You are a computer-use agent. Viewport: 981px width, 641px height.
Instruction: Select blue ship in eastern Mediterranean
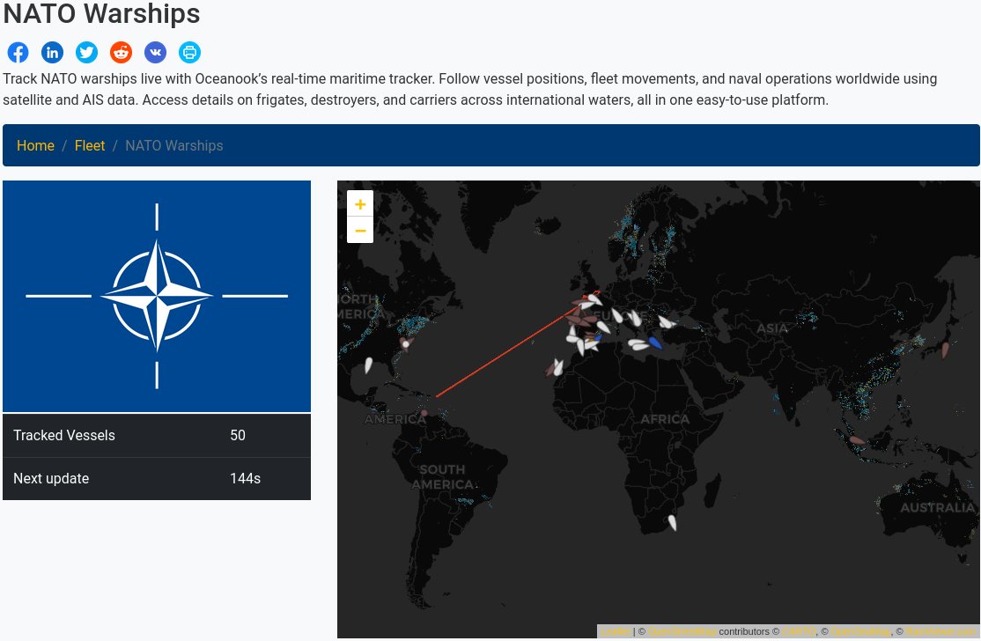[x=655, y=343]
